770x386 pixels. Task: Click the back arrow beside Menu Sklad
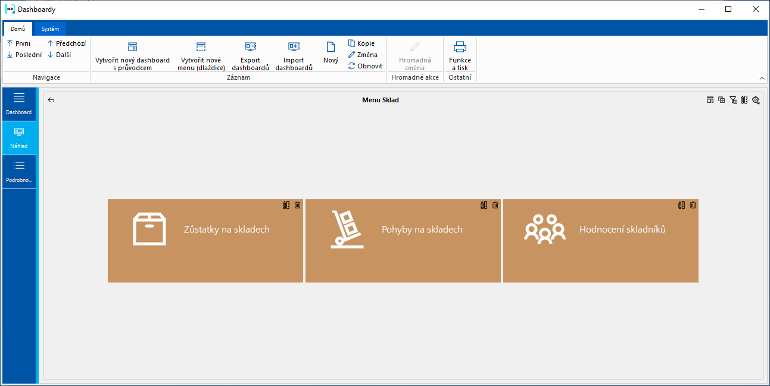tap(51, 100)
